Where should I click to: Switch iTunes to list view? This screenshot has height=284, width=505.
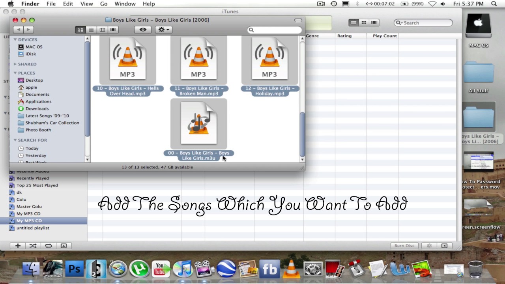click(x=353, y=22)
